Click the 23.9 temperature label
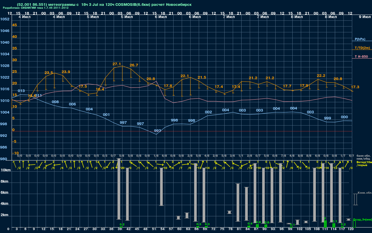Screen dimensions: 372x233 (66, 72)
